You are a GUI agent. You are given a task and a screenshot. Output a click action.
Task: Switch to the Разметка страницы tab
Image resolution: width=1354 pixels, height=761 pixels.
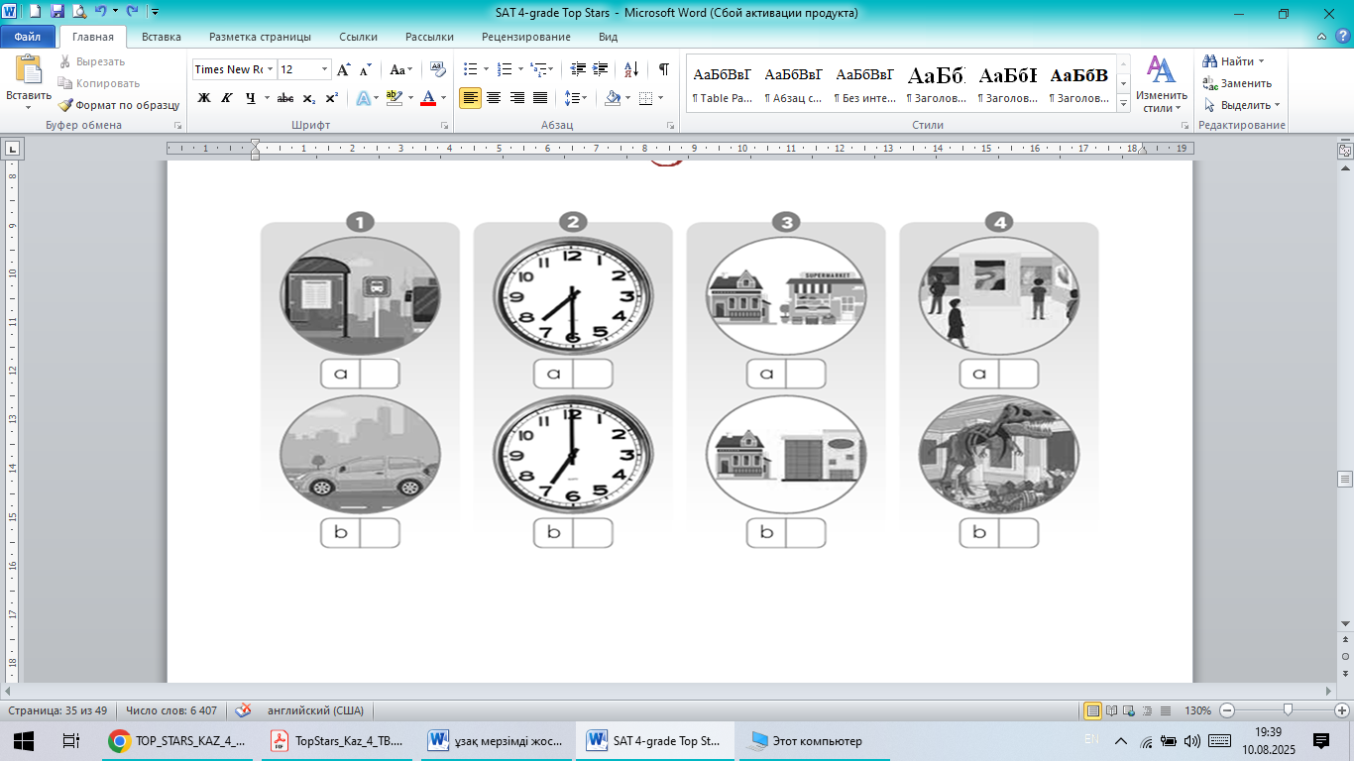[x=260, y=37]
